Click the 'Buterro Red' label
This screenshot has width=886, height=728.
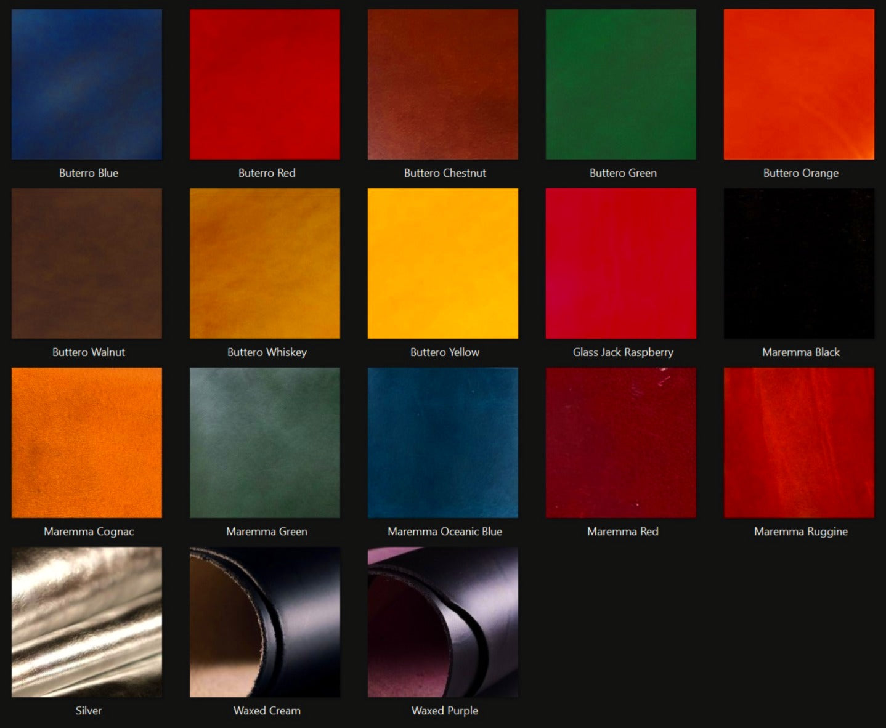click(x=267, y=173)
